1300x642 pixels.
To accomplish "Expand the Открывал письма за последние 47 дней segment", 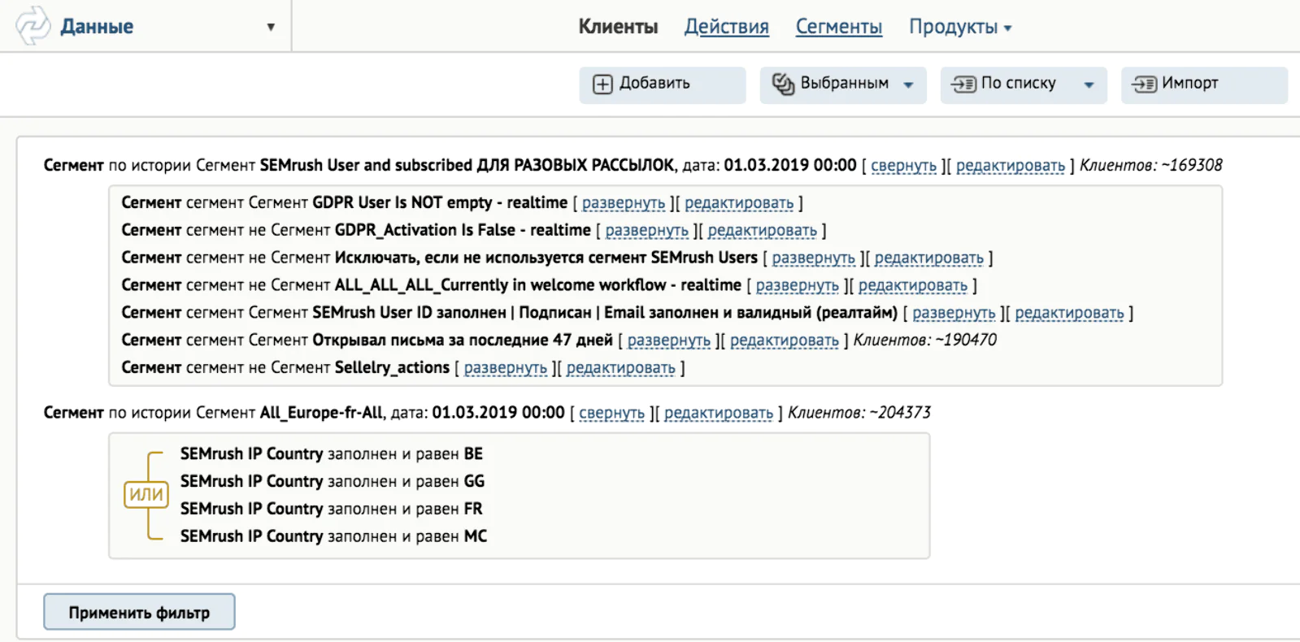I will pos(669,341).
